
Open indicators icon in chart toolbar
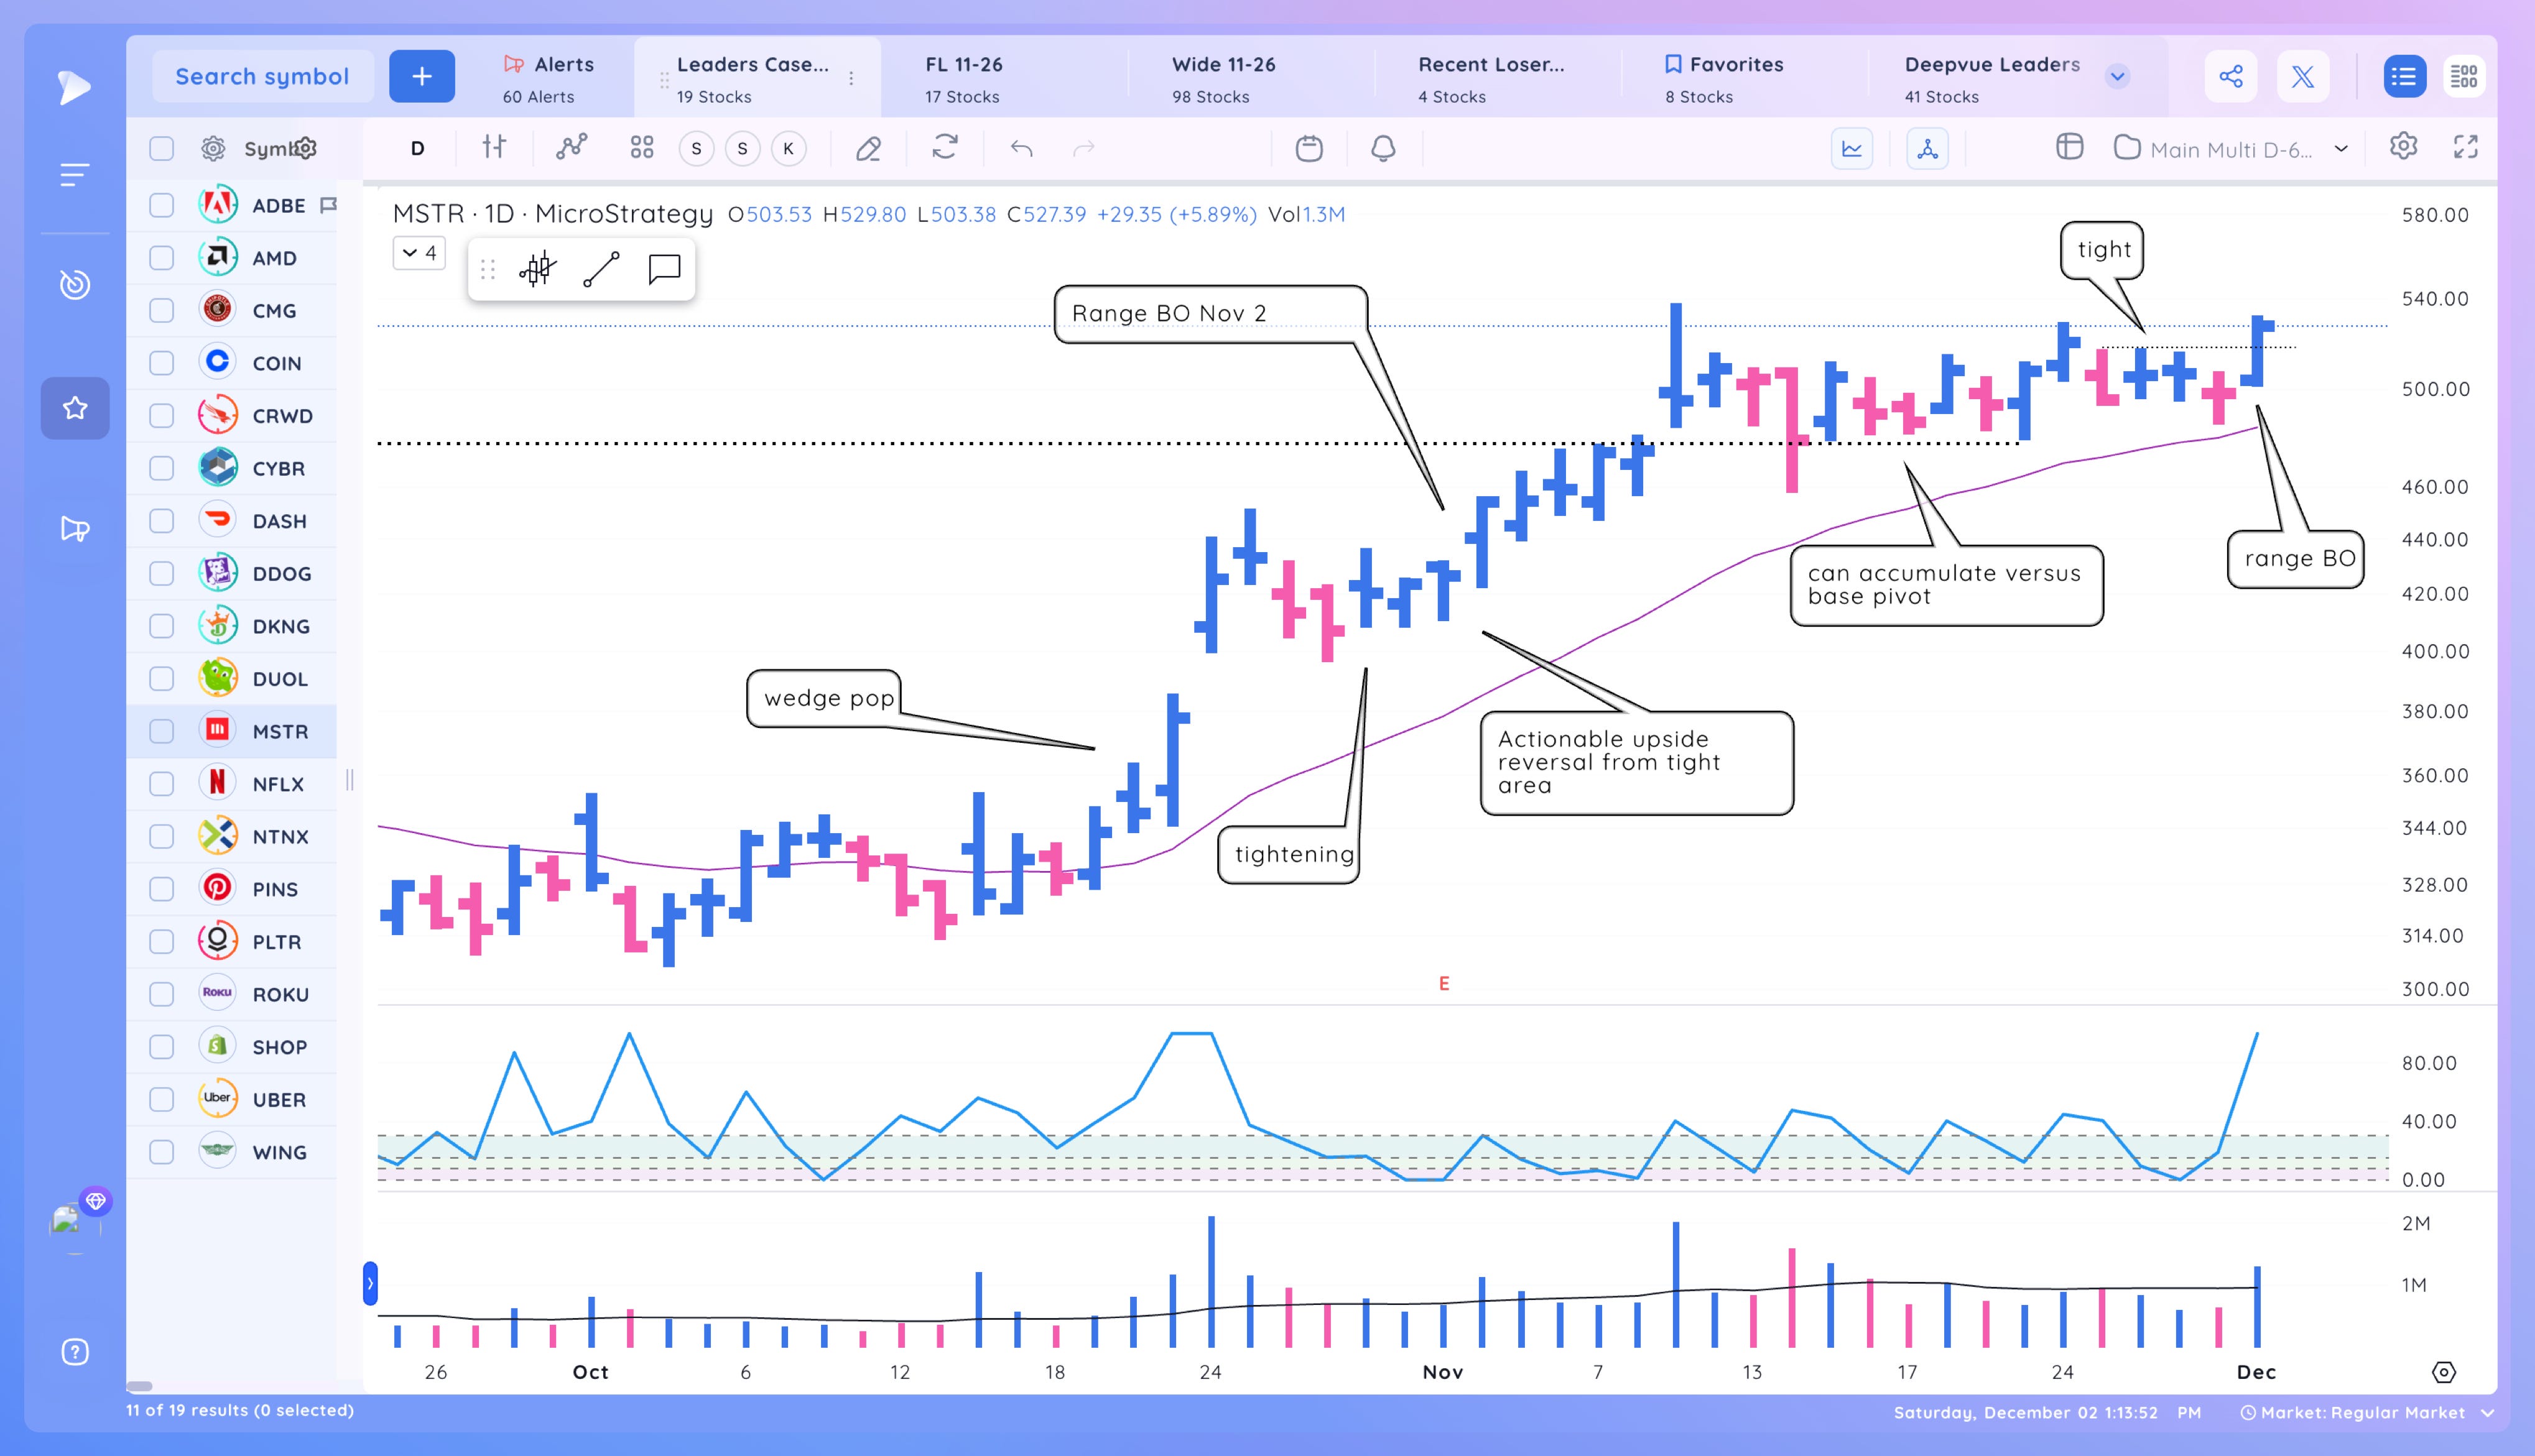(x=571, y=148)
